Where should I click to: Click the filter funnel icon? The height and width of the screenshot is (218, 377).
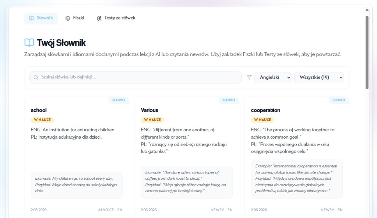pos(249,78)
